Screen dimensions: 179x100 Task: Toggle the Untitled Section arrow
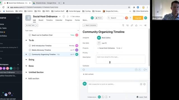(26, 72)
